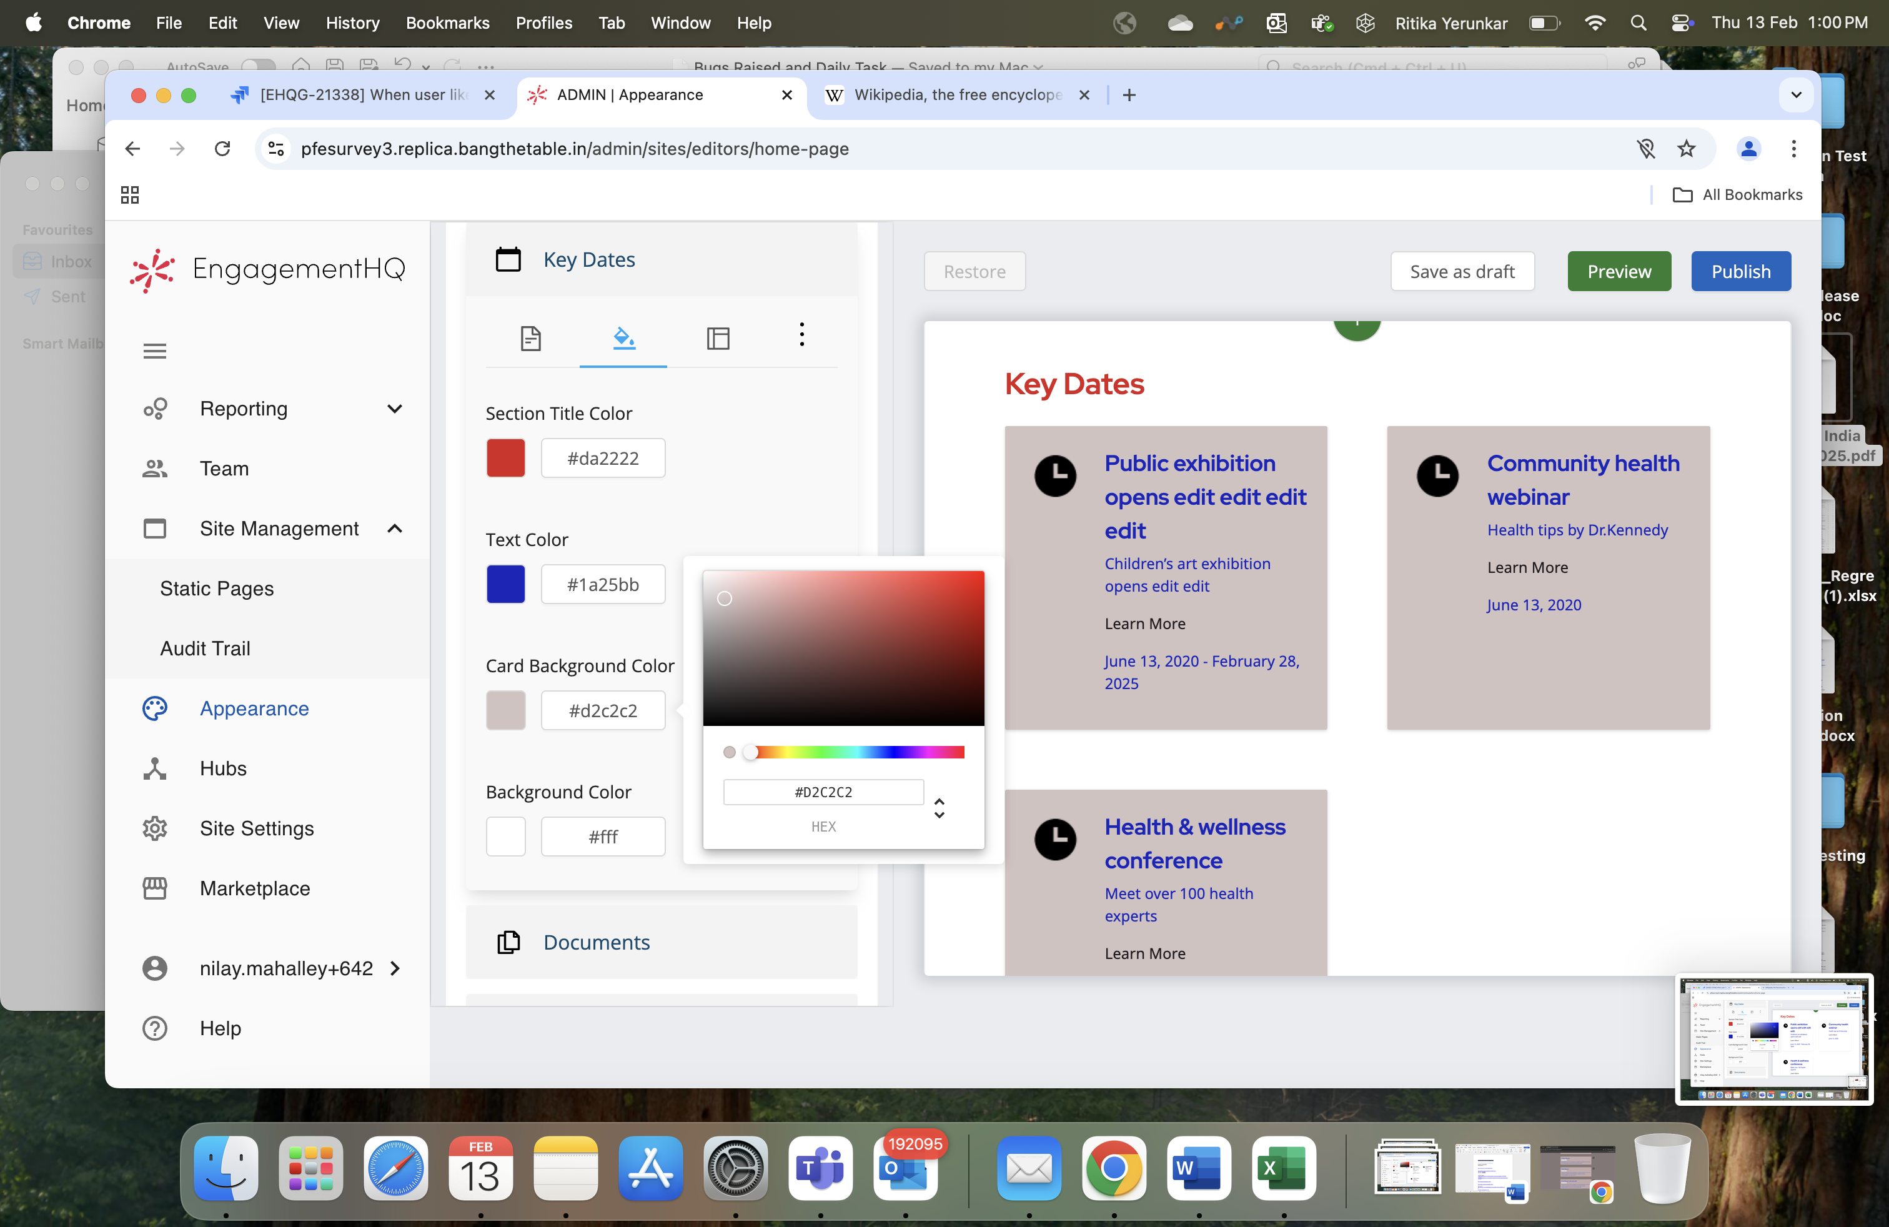The width and height of the screenshot is (1889, 1227).
Task: Click the Documents section icon
Action: click(508, 942)
